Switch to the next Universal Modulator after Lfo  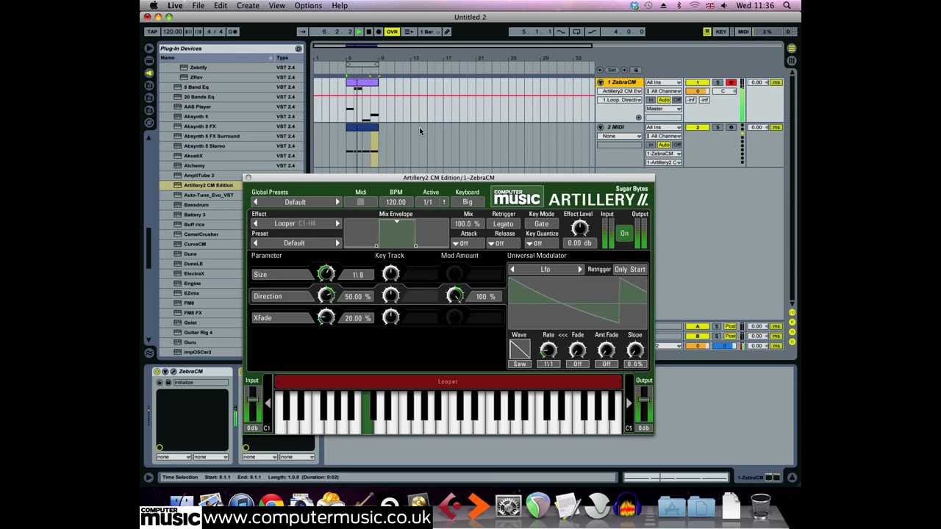click(579, 270)
